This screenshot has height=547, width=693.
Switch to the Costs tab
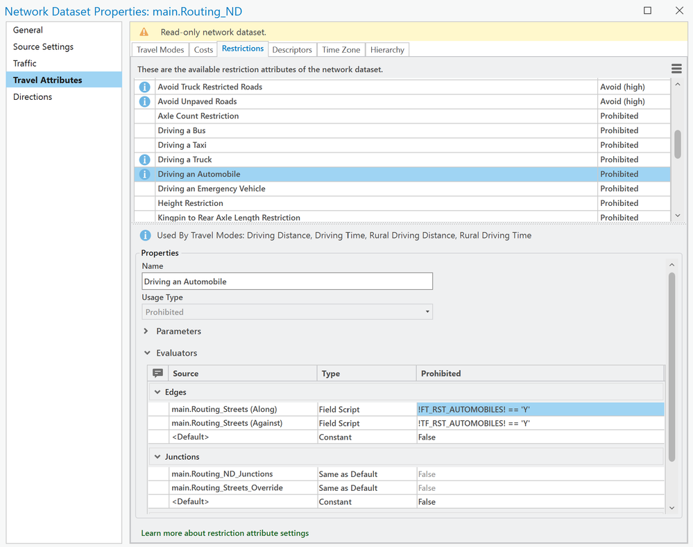203,50
